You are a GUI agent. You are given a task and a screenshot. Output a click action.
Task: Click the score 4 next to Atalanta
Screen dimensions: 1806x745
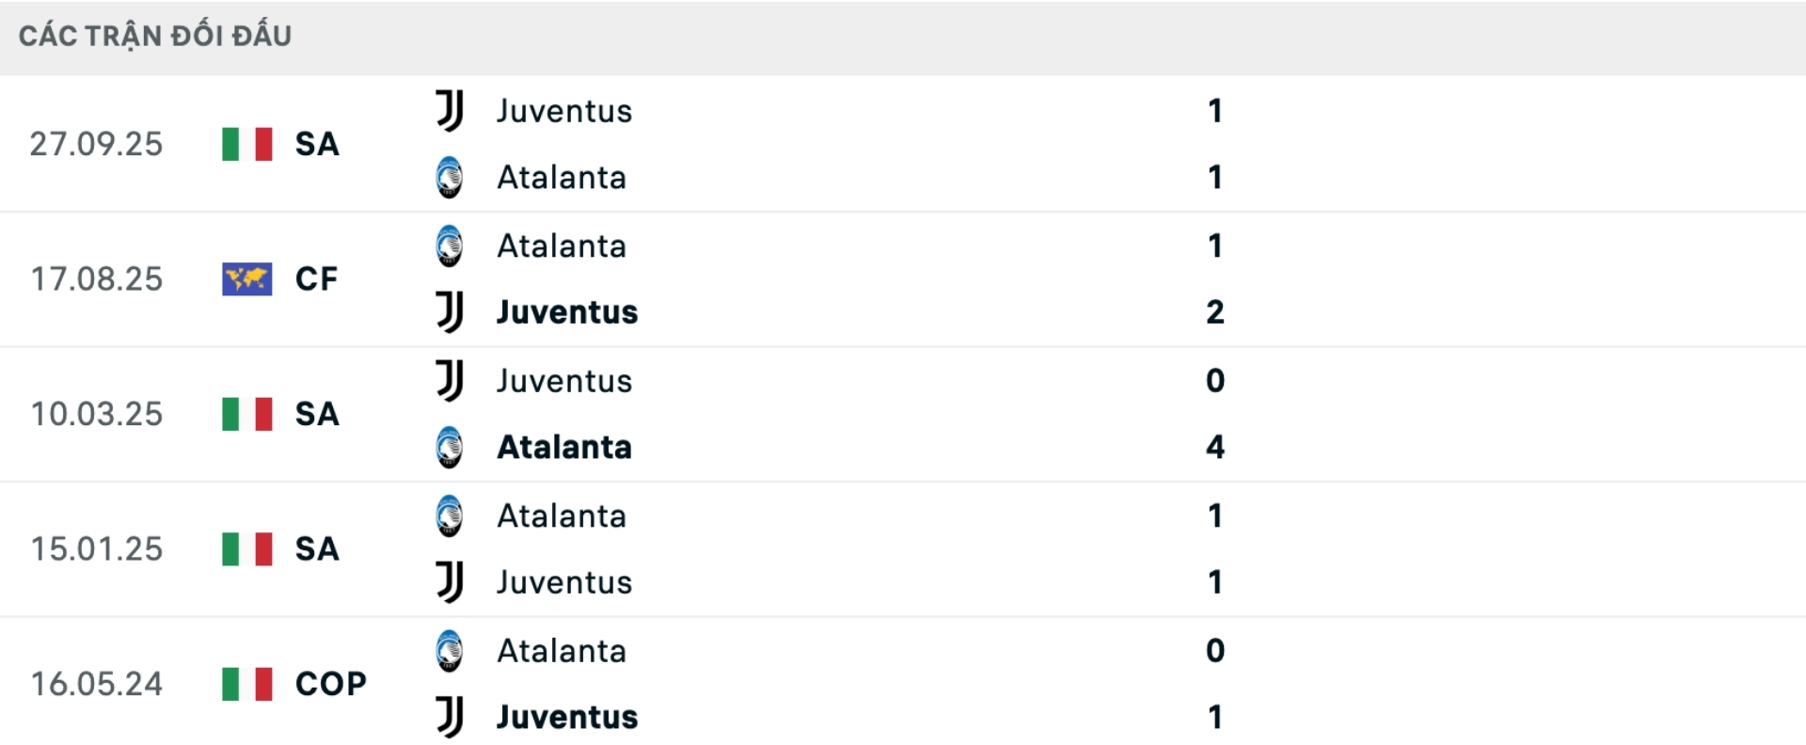[1215, 448]
